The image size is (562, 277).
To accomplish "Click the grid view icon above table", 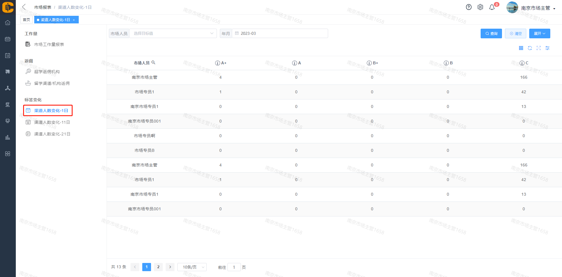I will (x=521, y=48).
